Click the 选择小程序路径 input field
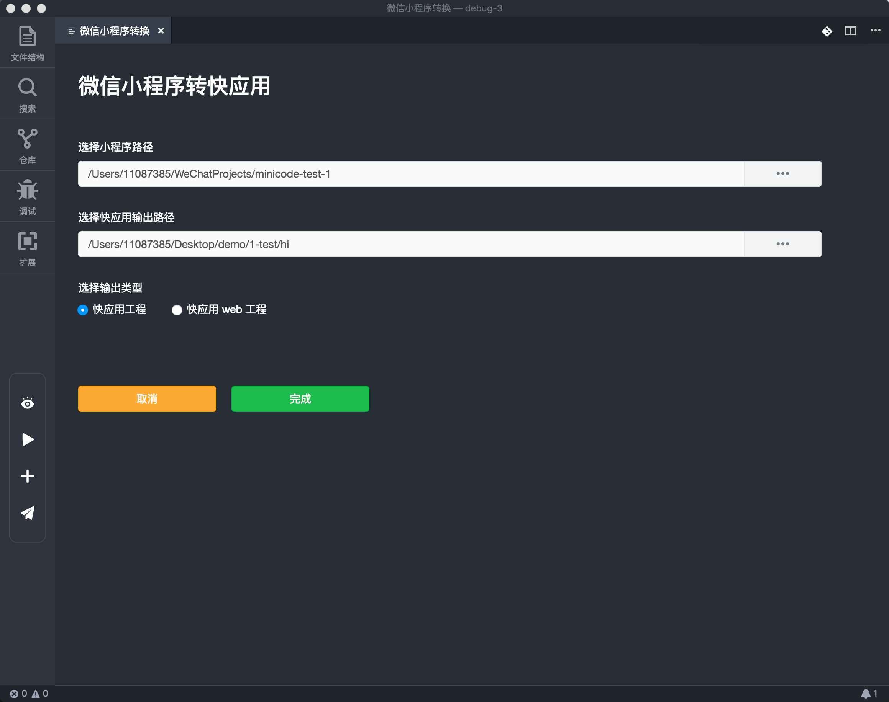The image size is (889, 702). click(x=411, y=174)
